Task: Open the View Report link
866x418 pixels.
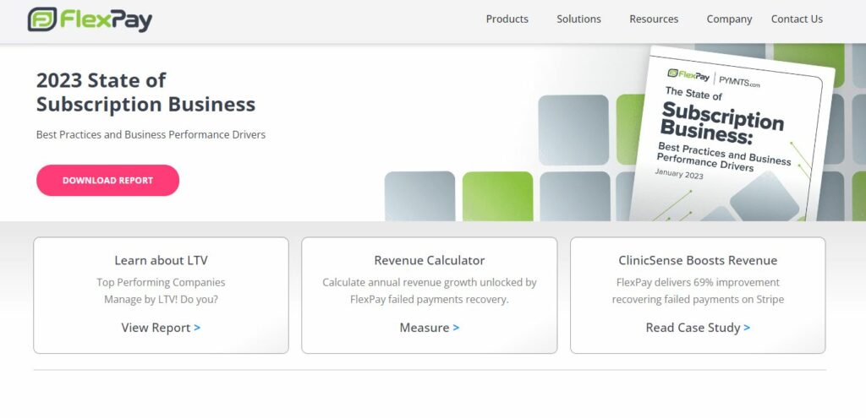Action: click(161, 328)
